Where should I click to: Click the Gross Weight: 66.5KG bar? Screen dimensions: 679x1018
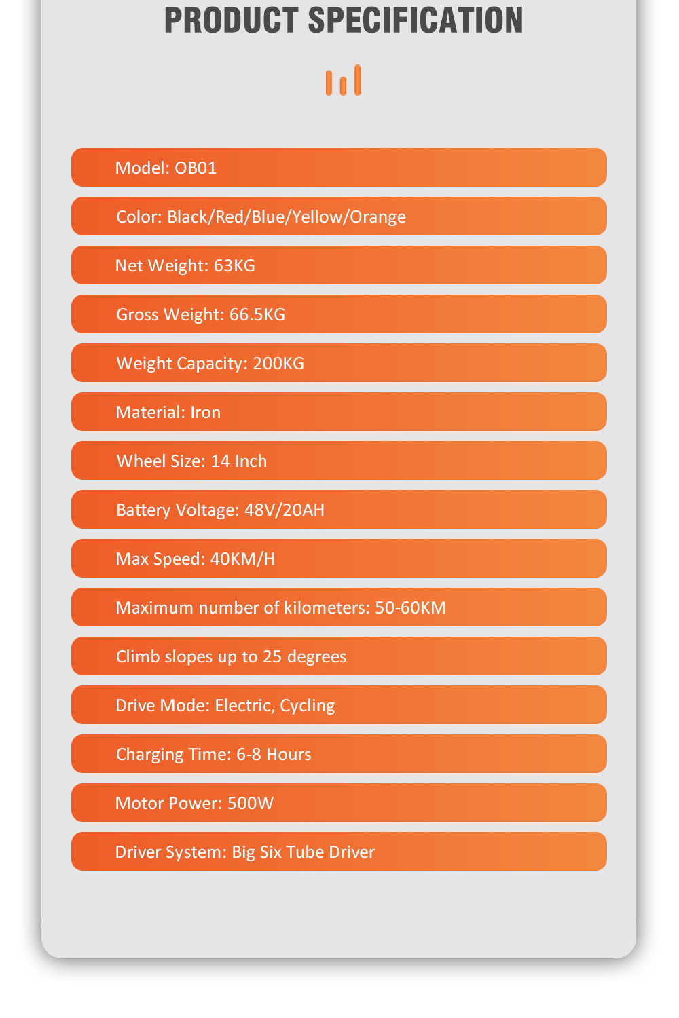[x=339, y=314]
